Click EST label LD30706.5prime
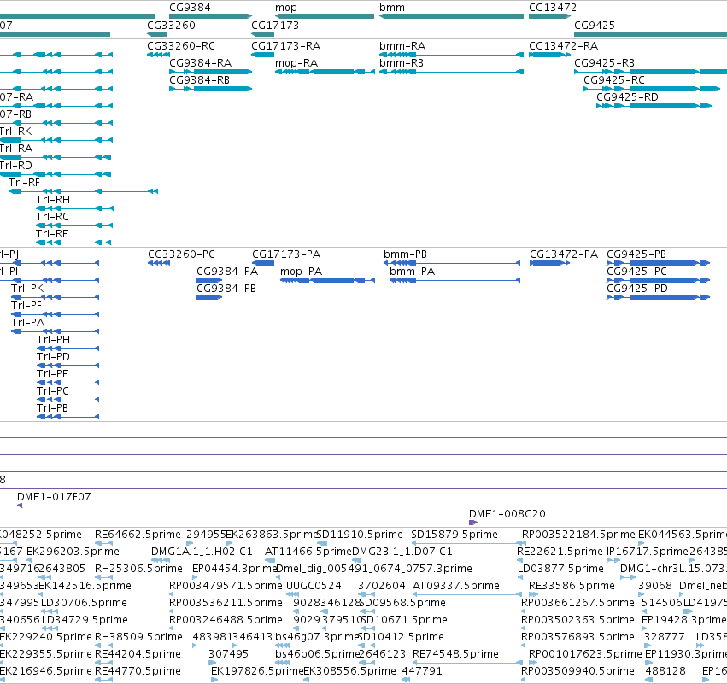This screenshot has height=684, width=727. tap(84, 604)
